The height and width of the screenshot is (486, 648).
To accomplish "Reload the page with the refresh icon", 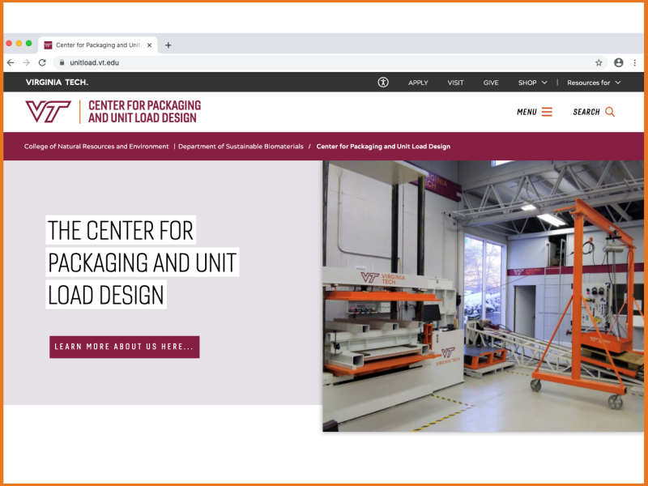I will 42,62.
